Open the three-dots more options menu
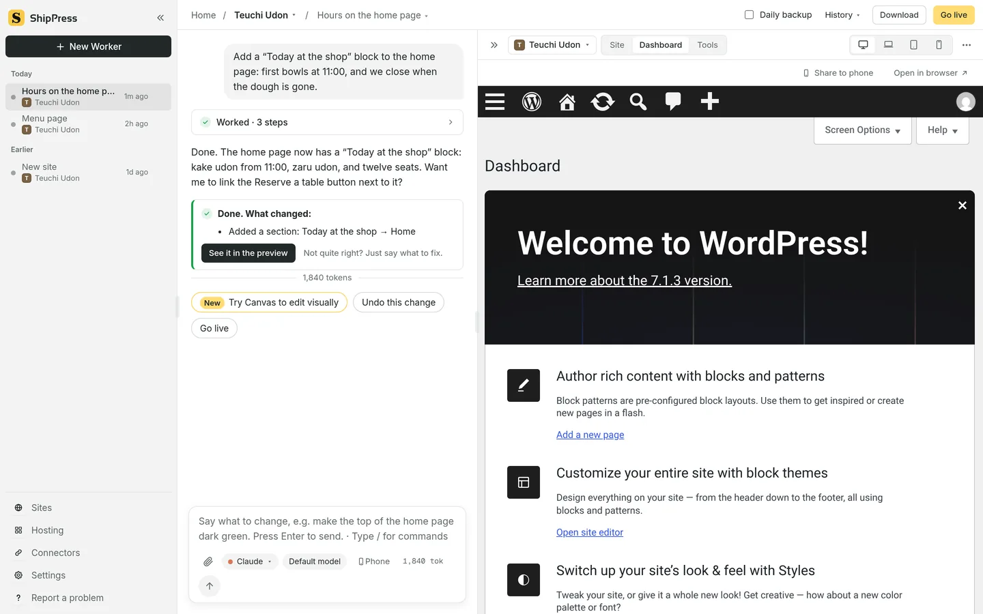983x614 pixels. click(x=967, y=45)
